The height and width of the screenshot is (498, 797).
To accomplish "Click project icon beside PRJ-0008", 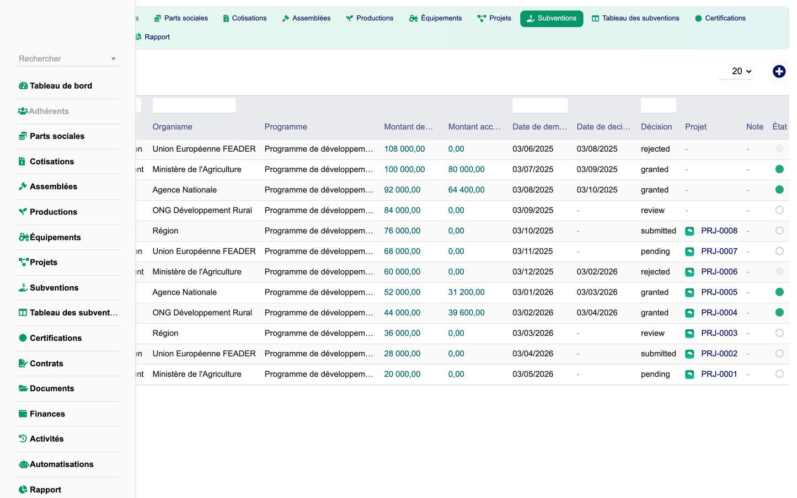I will (x=689, y=231).
